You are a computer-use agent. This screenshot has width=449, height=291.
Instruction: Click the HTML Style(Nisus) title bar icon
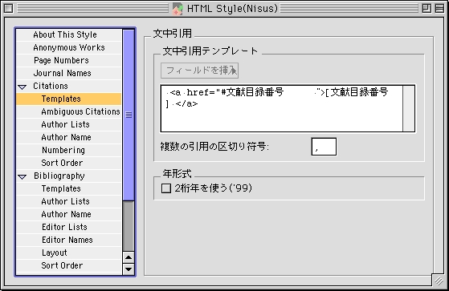(x=178, y=9)
